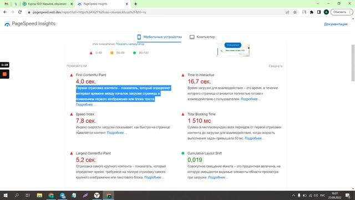Image resolution: width=355 pixels, height=200 pixels.
Task: Open the reading list icon
Action: tap(304, 12)
